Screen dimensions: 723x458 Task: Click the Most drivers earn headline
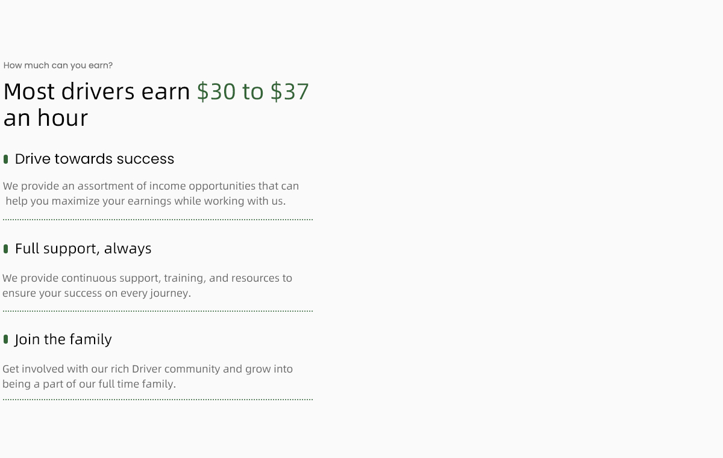coord(97,91)
